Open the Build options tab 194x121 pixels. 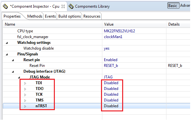70,16
